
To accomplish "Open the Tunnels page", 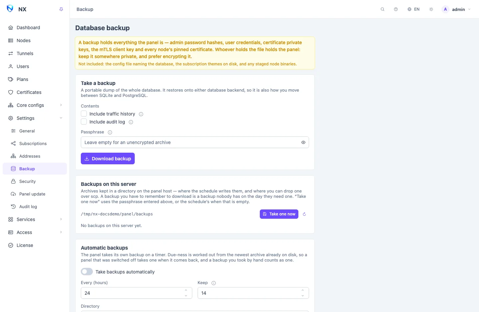I will 35,53.
